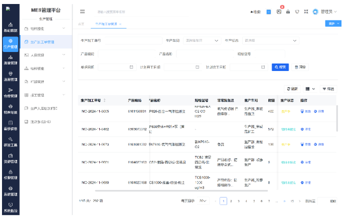Click the lock screen icon
Screen dimensions: 344x218
[x=288, y=11]
